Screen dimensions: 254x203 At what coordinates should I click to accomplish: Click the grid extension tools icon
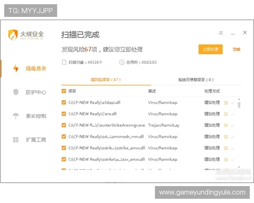click(x=16, y=140)
